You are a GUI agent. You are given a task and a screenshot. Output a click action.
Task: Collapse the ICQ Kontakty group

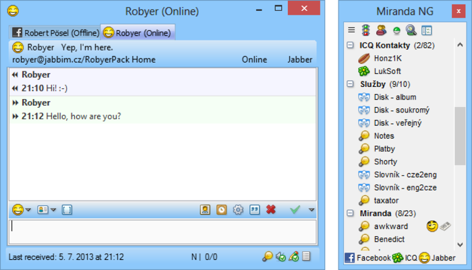[x=350, y=45]
